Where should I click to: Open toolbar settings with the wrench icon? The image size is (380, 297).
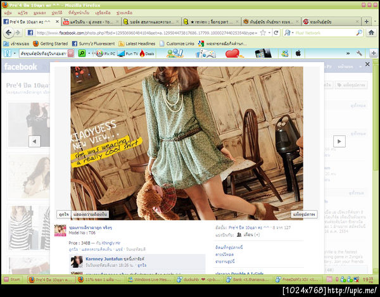359,53
